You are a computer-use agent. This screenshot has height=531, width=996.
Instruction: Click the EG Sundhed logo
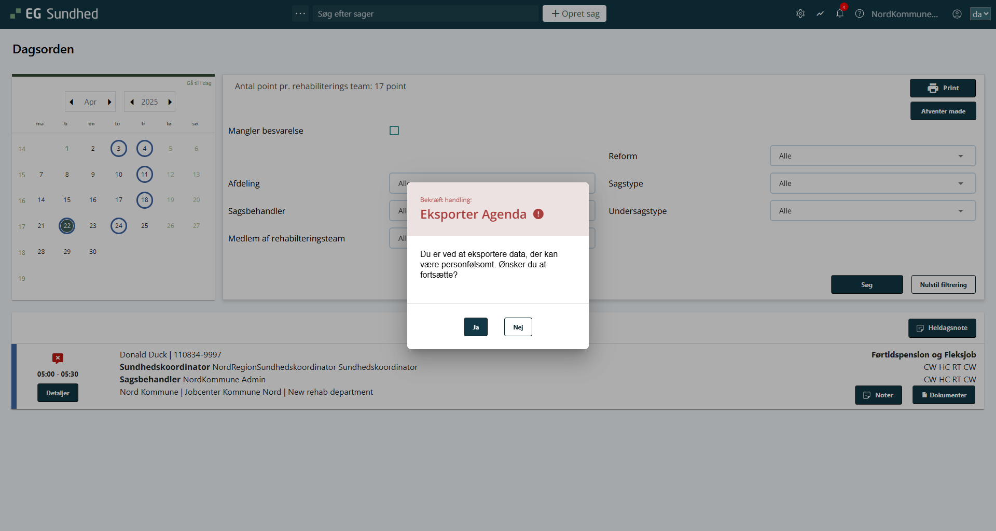point(54,14)
